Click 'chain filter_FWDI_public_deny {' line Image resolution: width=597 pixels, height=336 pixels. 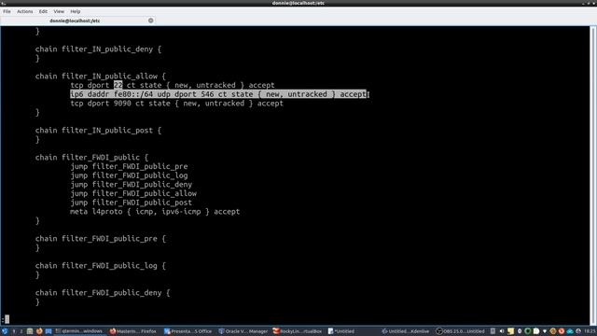coord(103,293)
